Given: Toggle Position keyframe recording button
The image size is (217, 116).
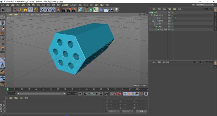Looking at the screenshot, I should coord(125,94).
